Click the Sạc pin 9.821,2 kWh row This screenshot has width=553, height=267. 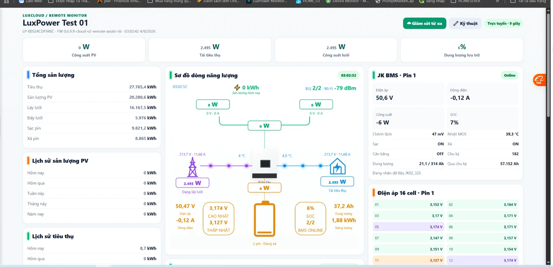[92, 128]
